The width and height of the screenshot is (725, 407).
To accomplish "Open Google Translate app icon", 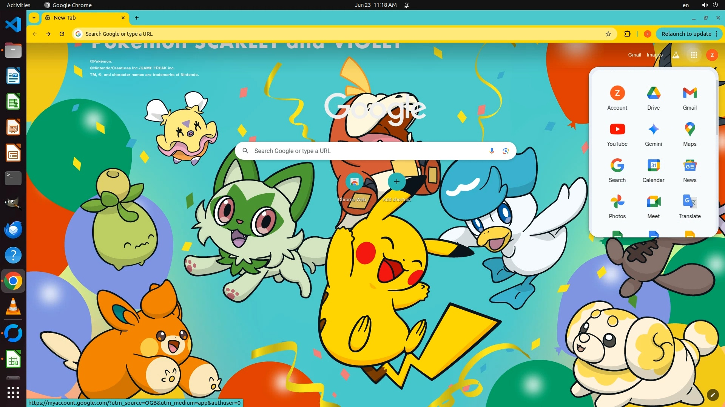I will (690, 206).
